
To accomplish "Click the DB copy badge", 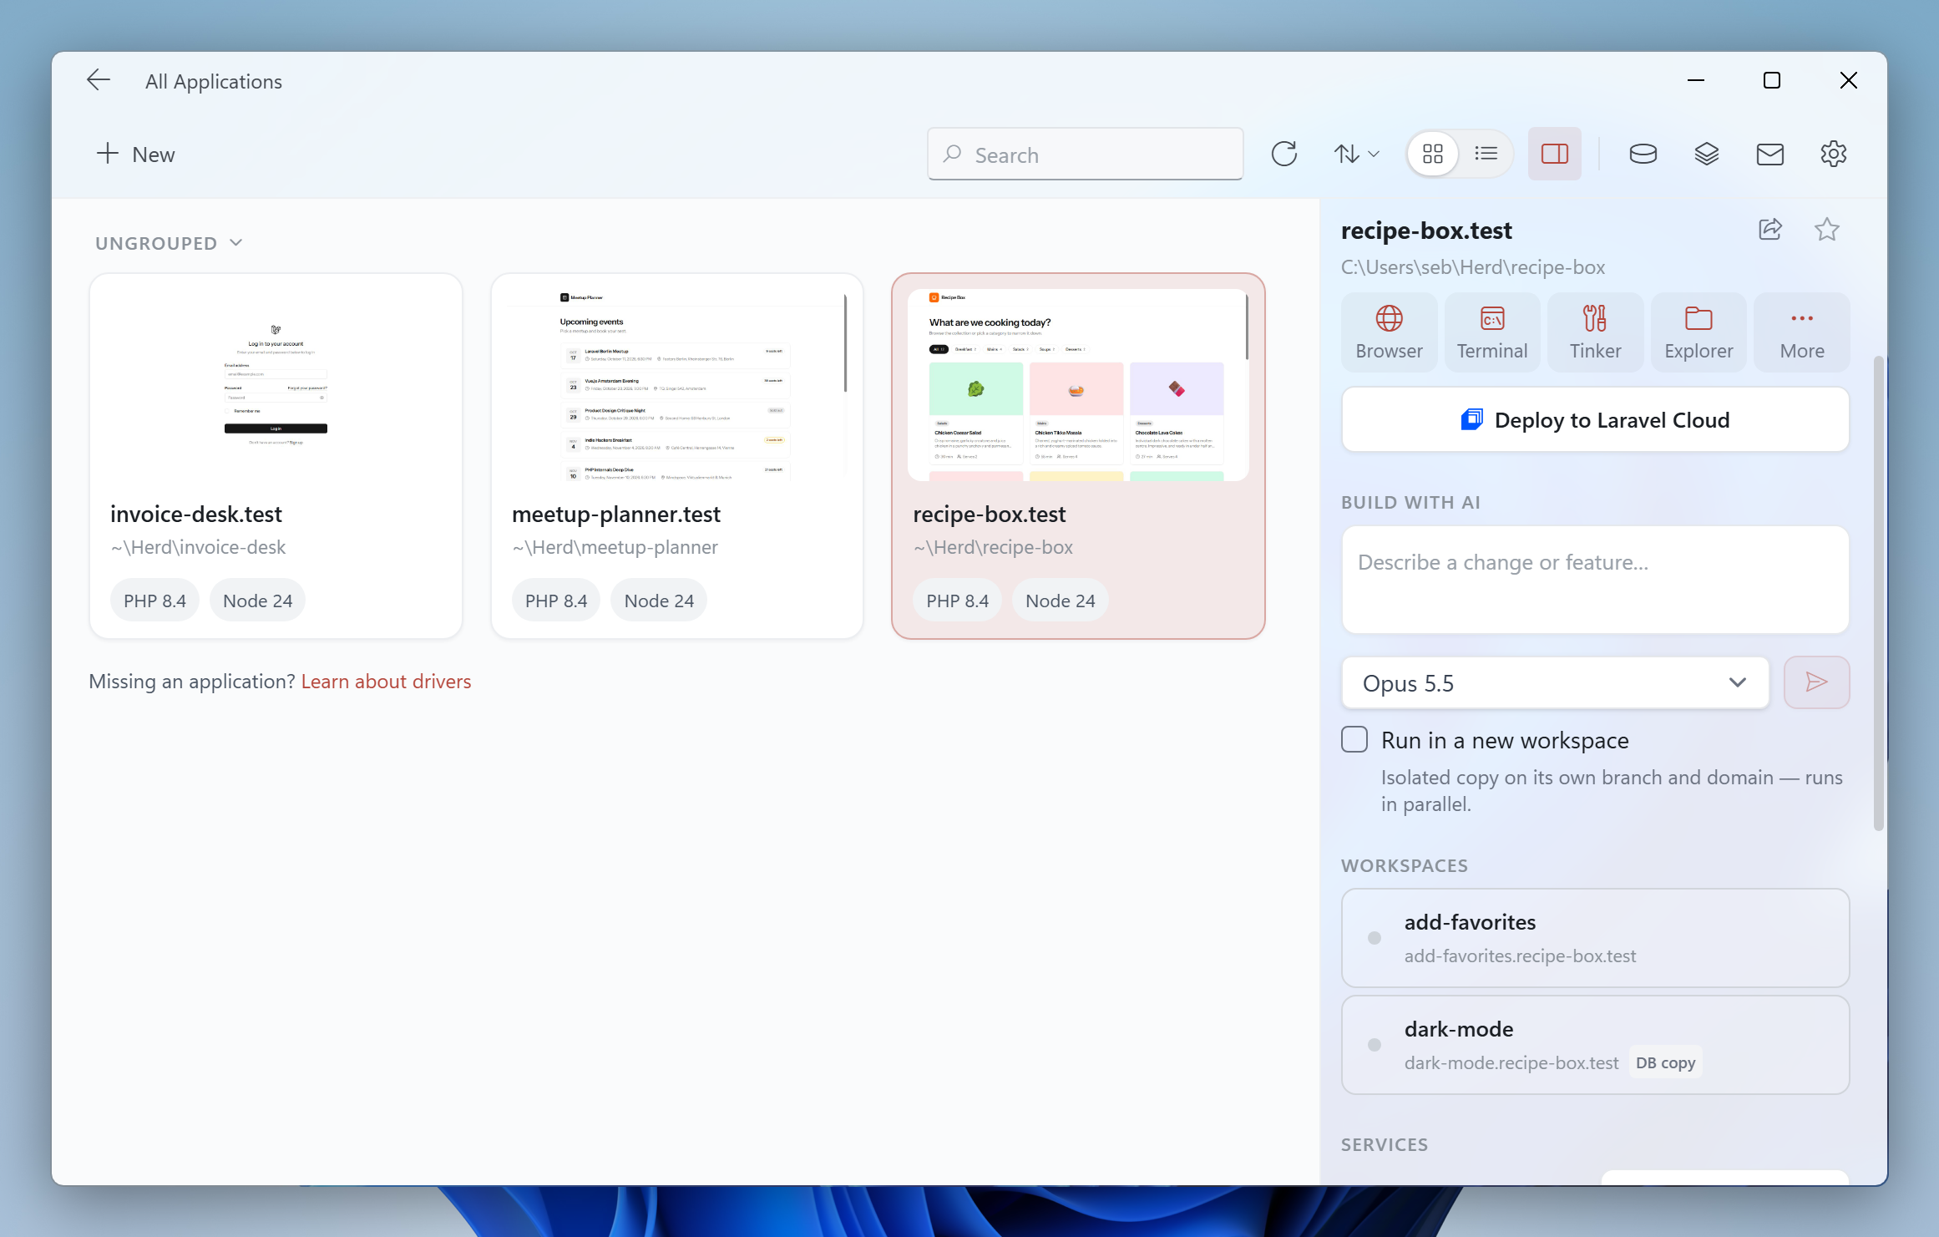I will (1665, 1063).
